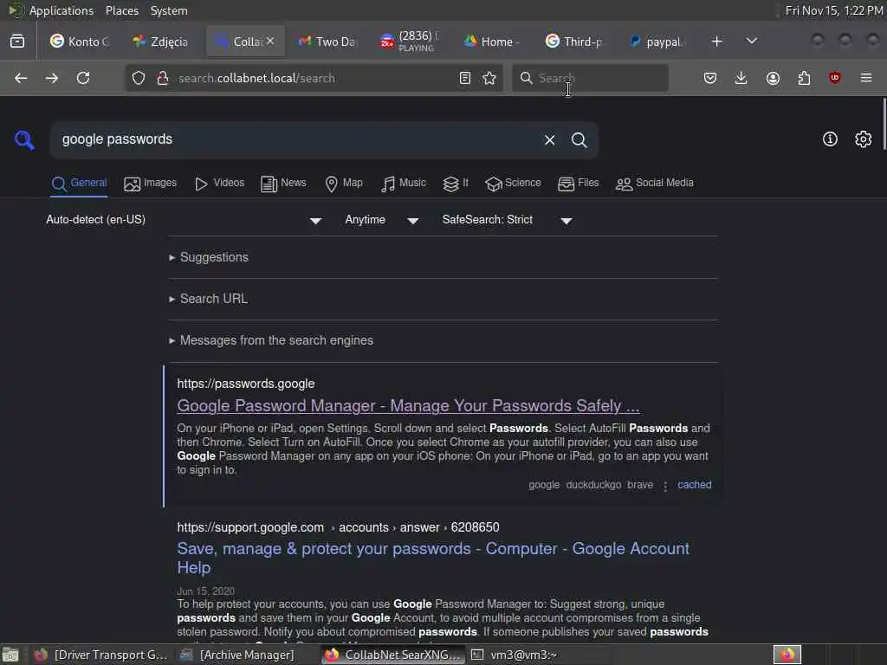Clear the google passwords query
Image resolution: width=887 pixels, height=665 pixels.
(549, 139)
